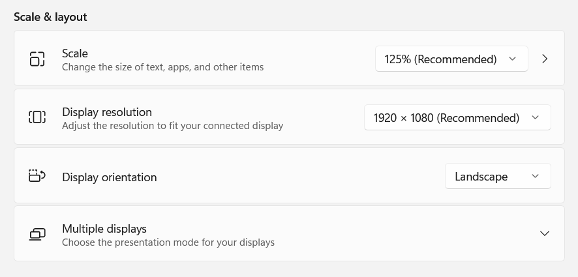Expand the Multiple displays section chevron
The image size is (578, 277).
click(x=545, y=233)
